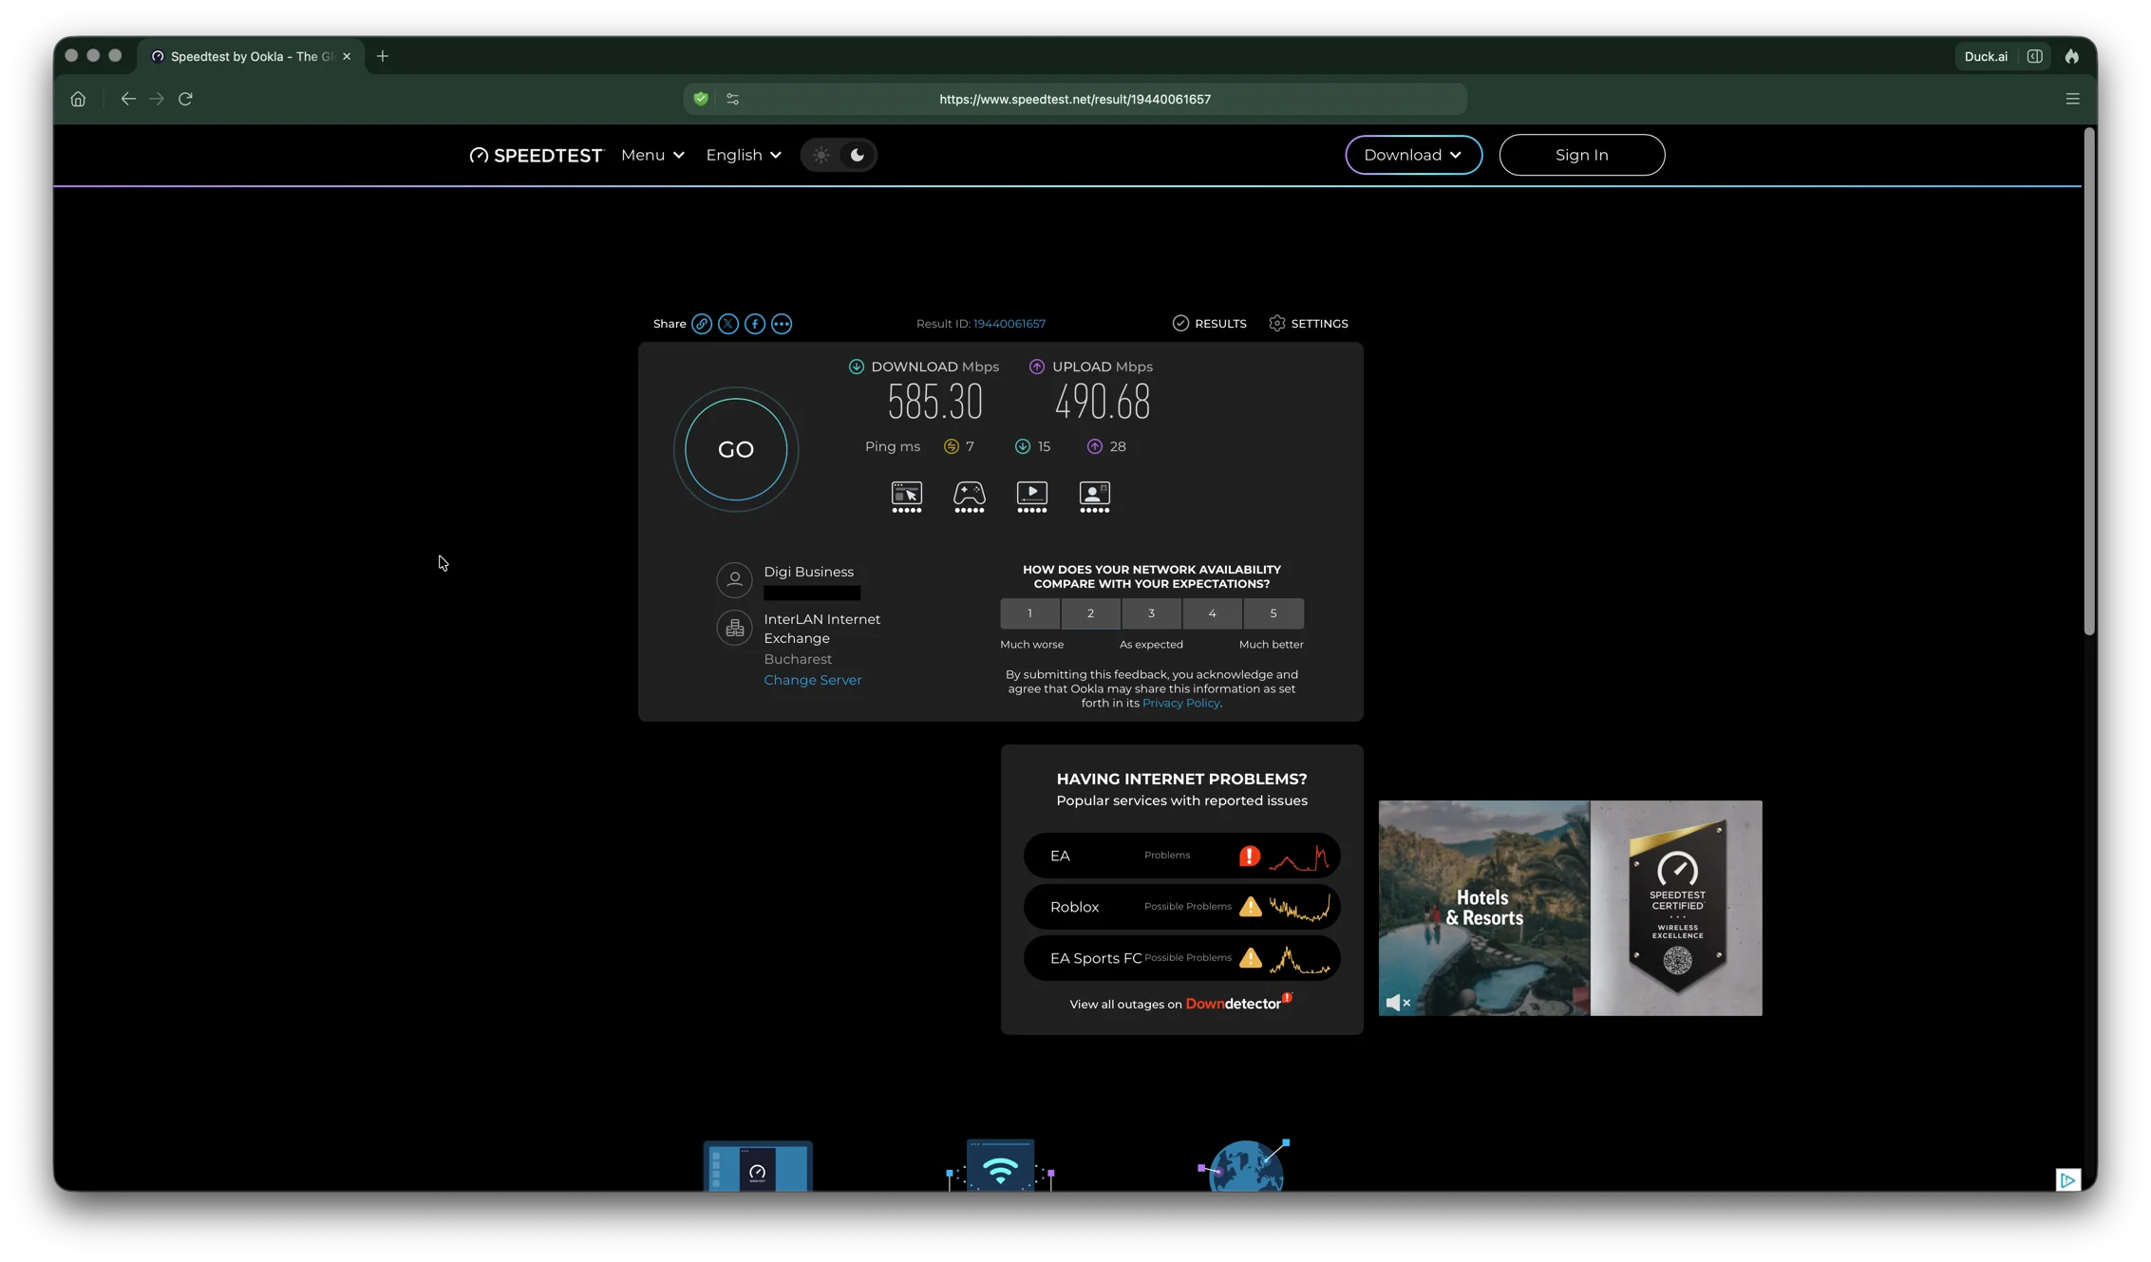Click the web browsing experience icon
The image size is (2151, 1262).
pos(906,497)
